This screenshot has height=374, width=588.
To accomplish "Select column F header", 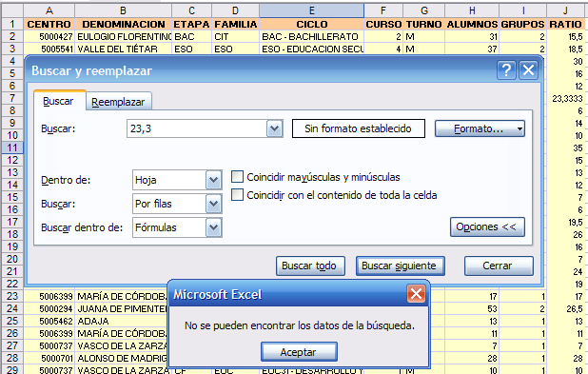I will point(383,10).
